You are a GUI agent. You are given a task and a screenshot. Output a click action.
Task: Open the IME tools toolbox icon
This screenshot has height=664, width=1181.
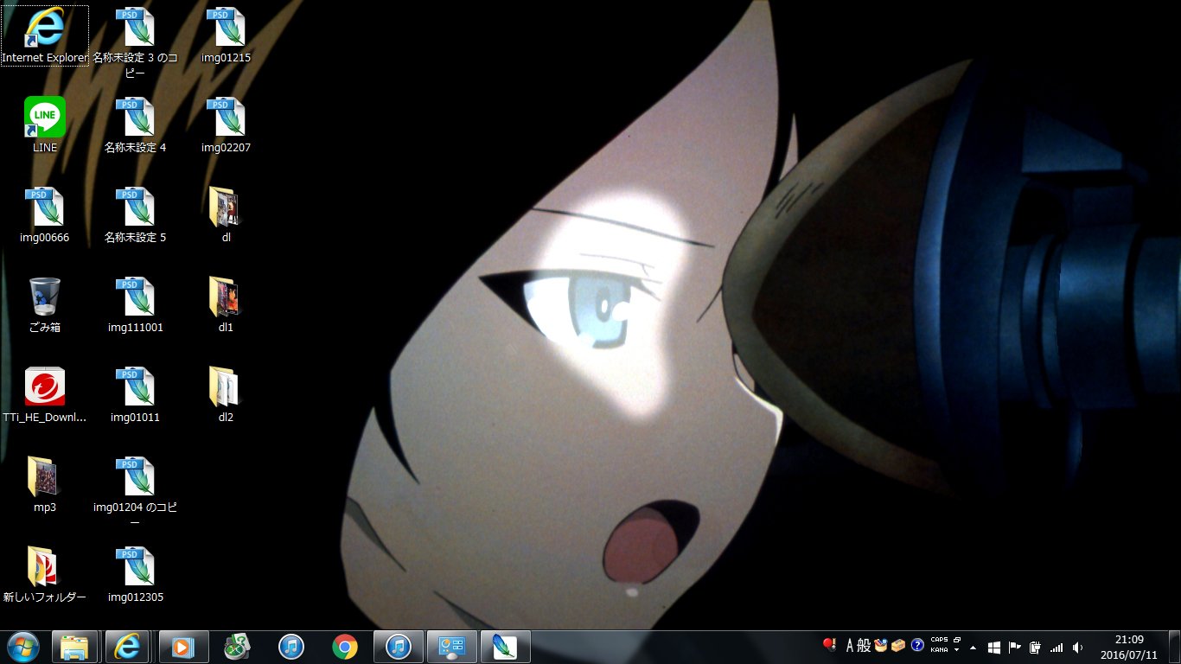coord(898,645)
